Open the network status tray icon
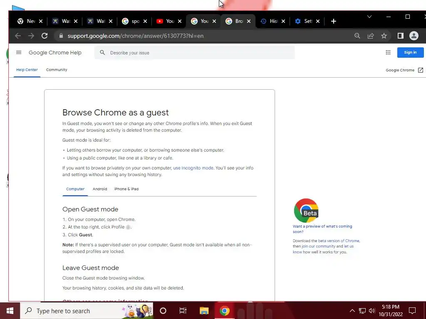Viewport: 426px width, 319px height. click(362, 311)
